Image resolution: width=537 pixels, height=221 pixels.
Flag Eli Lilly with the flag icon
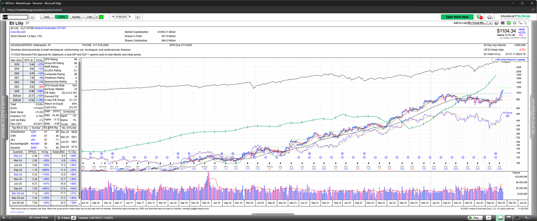[x=27, y=23]
